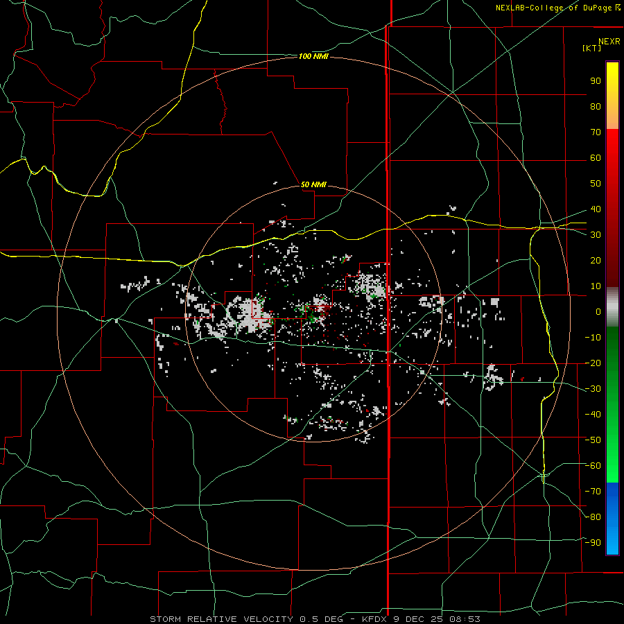Click the 50 value on the velocity scale
Viewport: 624px width, 624px height.
[x=596, y=184]
